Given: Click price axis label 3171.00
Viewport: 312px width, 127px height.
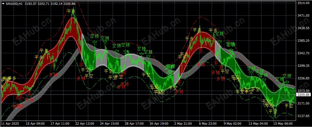Looking at the screenshot, I should pyautogui.click(x=303, y=103).
